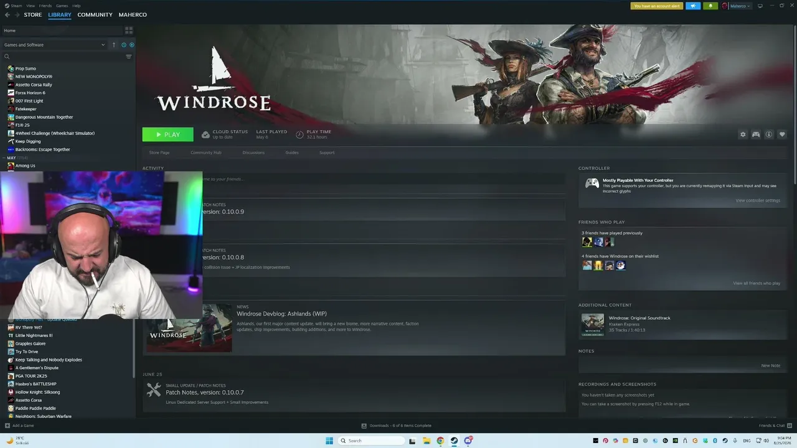The image size is (797, 448).
Task: Click the Add a Game plus icon
Action: (7, 426)
